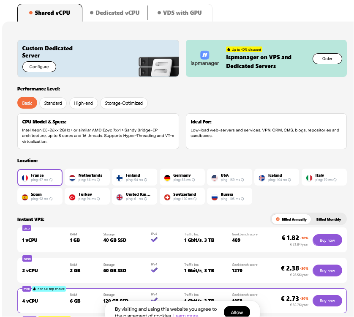The image size is (354, 317).
Task: Select the Standard performance level
Action: (x=53, y=103)
